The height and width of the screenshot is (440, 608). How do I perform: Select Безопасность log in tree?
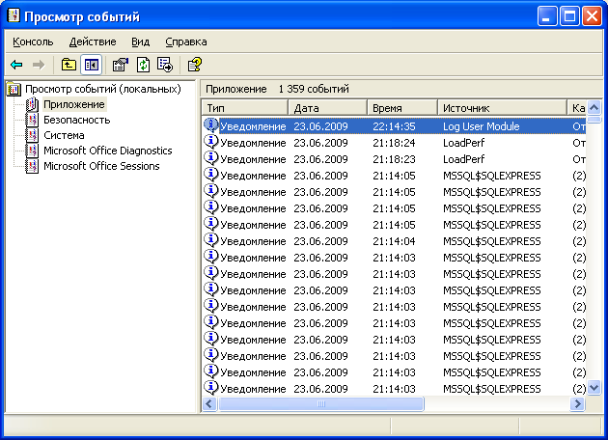pyautogui.click(x=76, y=120)
